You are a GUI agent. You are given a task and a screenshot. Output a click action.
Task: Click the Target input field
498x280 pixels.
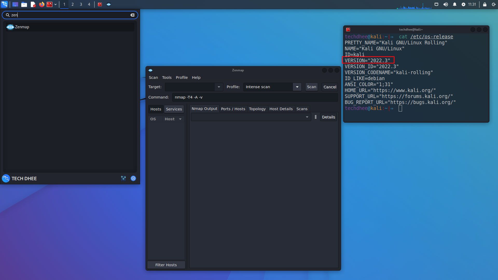coord(190,87)
